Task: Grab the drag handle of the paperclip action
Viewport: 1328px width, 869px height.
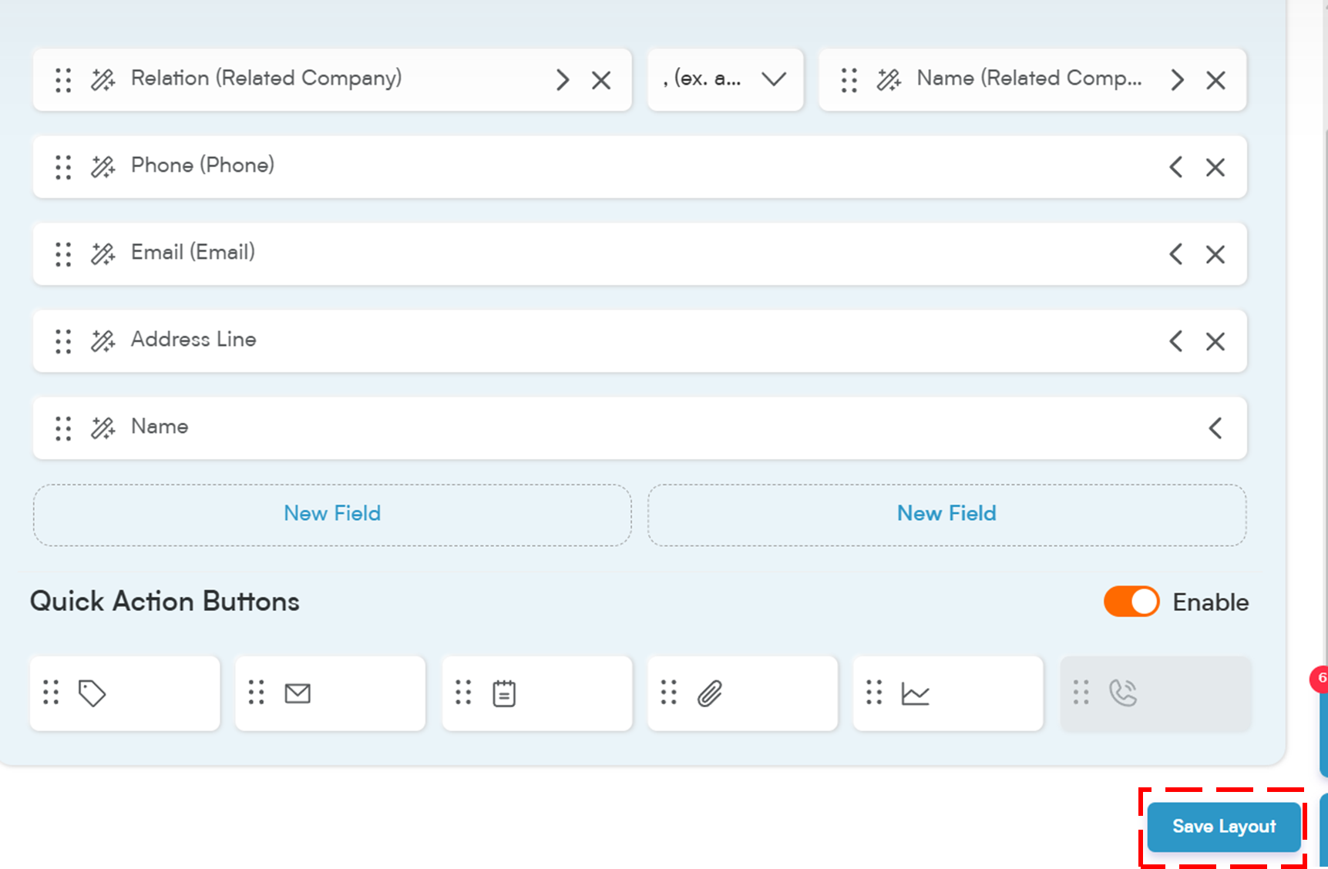Action: pyautogui.click(x=669, y=693)
